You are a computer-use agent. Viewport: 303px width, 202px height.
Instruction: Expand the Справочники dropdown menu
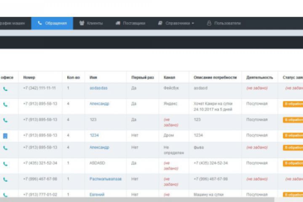pyautogui.click(x=176, y=23)
